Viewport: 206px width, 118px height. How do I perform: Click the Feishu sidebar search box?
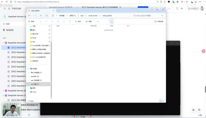(14, 24)
